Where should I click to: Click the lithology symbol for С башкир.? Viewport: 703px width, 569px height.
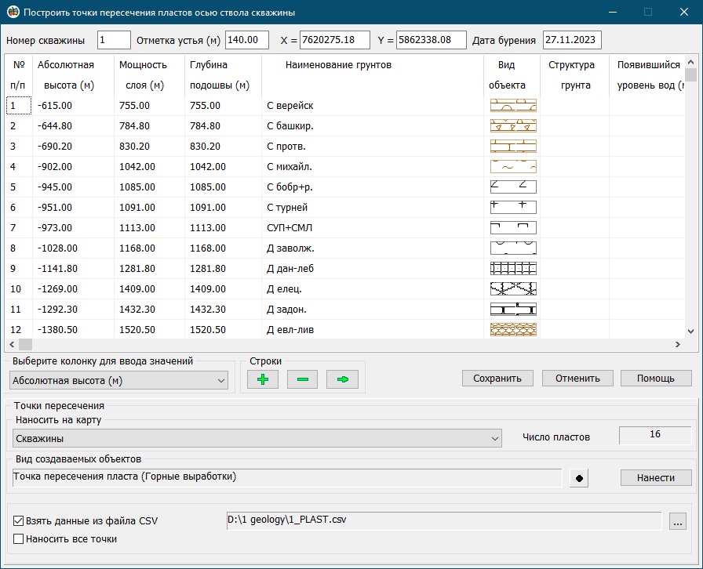(513, 125)
